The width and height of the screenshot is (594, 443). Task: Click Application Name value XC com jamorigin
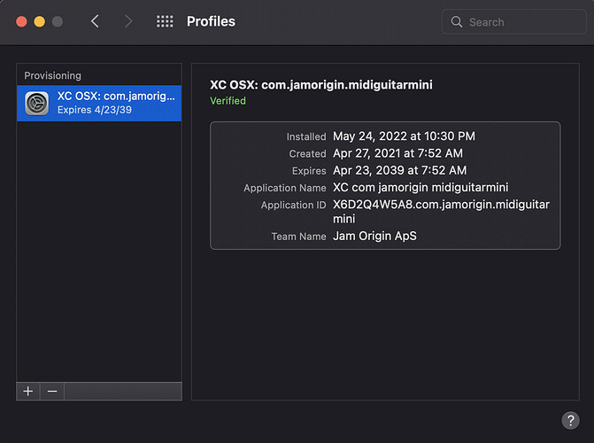coord(420,187)
